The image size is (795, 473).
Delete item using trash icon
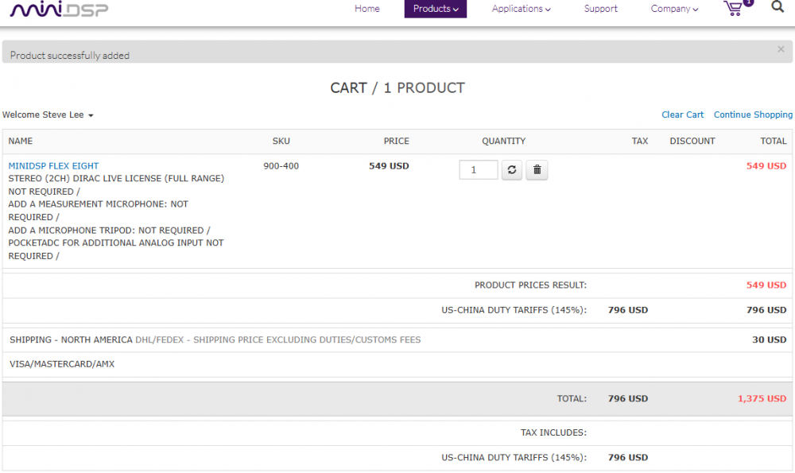point(537,170)
